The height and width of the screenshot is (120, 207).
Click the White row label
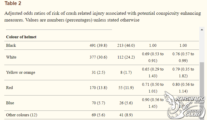pos(11,57)
